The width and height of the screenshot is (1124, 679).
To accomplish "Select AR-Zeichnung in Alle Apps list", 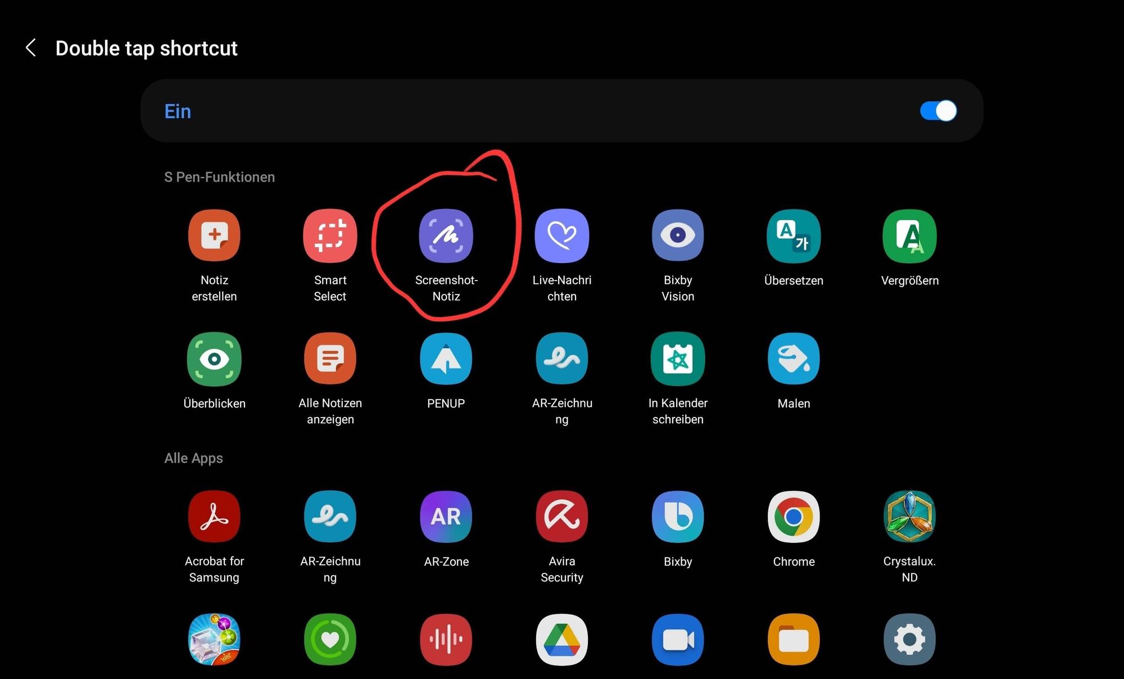I will click(330, 517).
